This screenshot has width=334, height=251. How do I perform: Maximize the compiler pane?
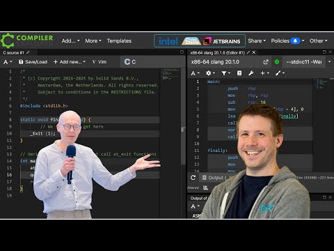pyautogui.click(x=324, y=52)
